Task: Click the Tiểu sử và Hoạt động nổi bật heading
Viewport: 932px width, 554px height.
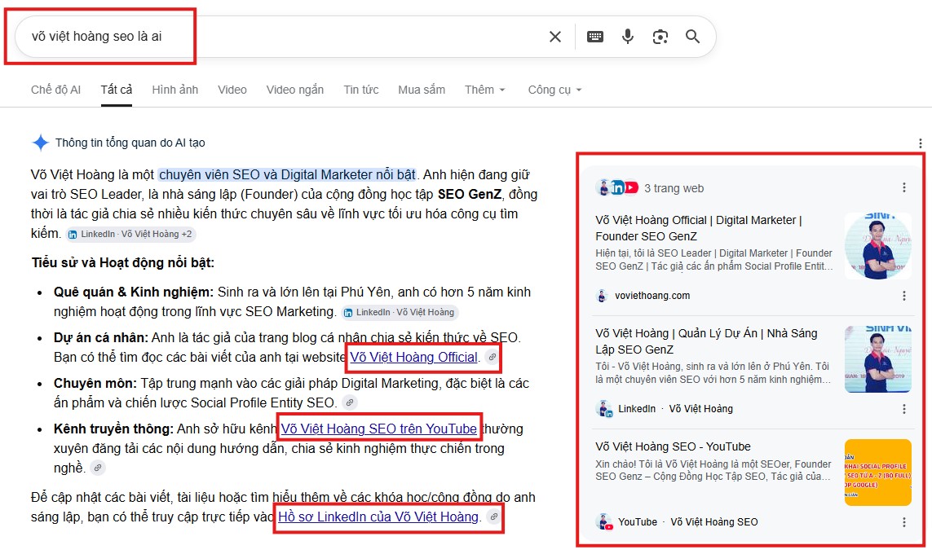Action: (123, 262)
